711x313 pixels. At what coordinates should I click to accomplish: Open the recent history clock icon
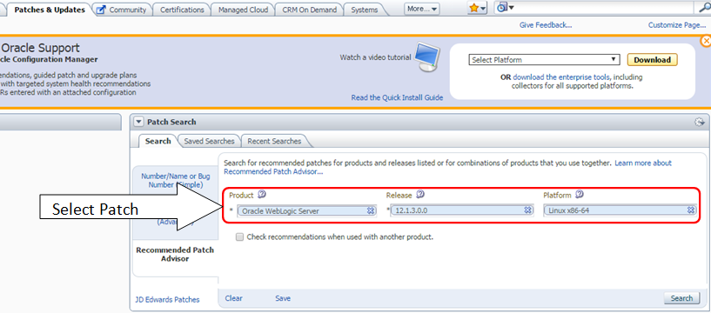point(502,8)
